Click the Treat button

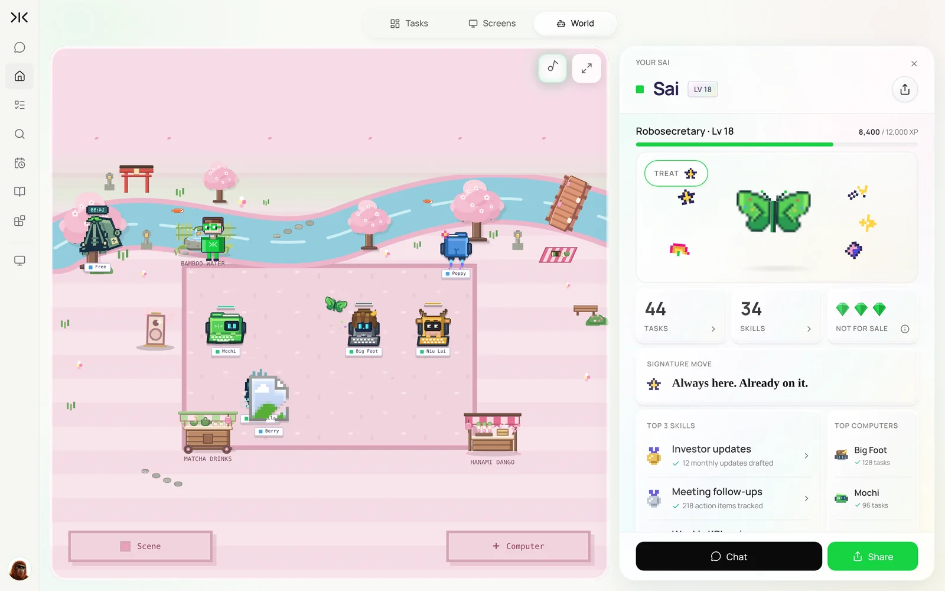click(676, 173)
